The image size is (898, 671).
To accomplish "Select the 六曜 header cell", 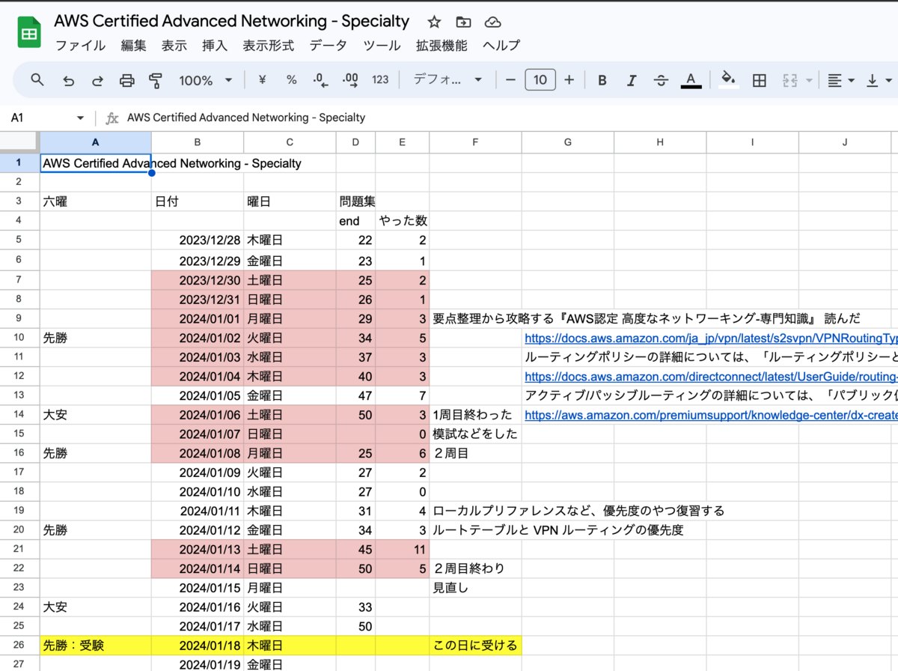I will [x=96, y=201].
